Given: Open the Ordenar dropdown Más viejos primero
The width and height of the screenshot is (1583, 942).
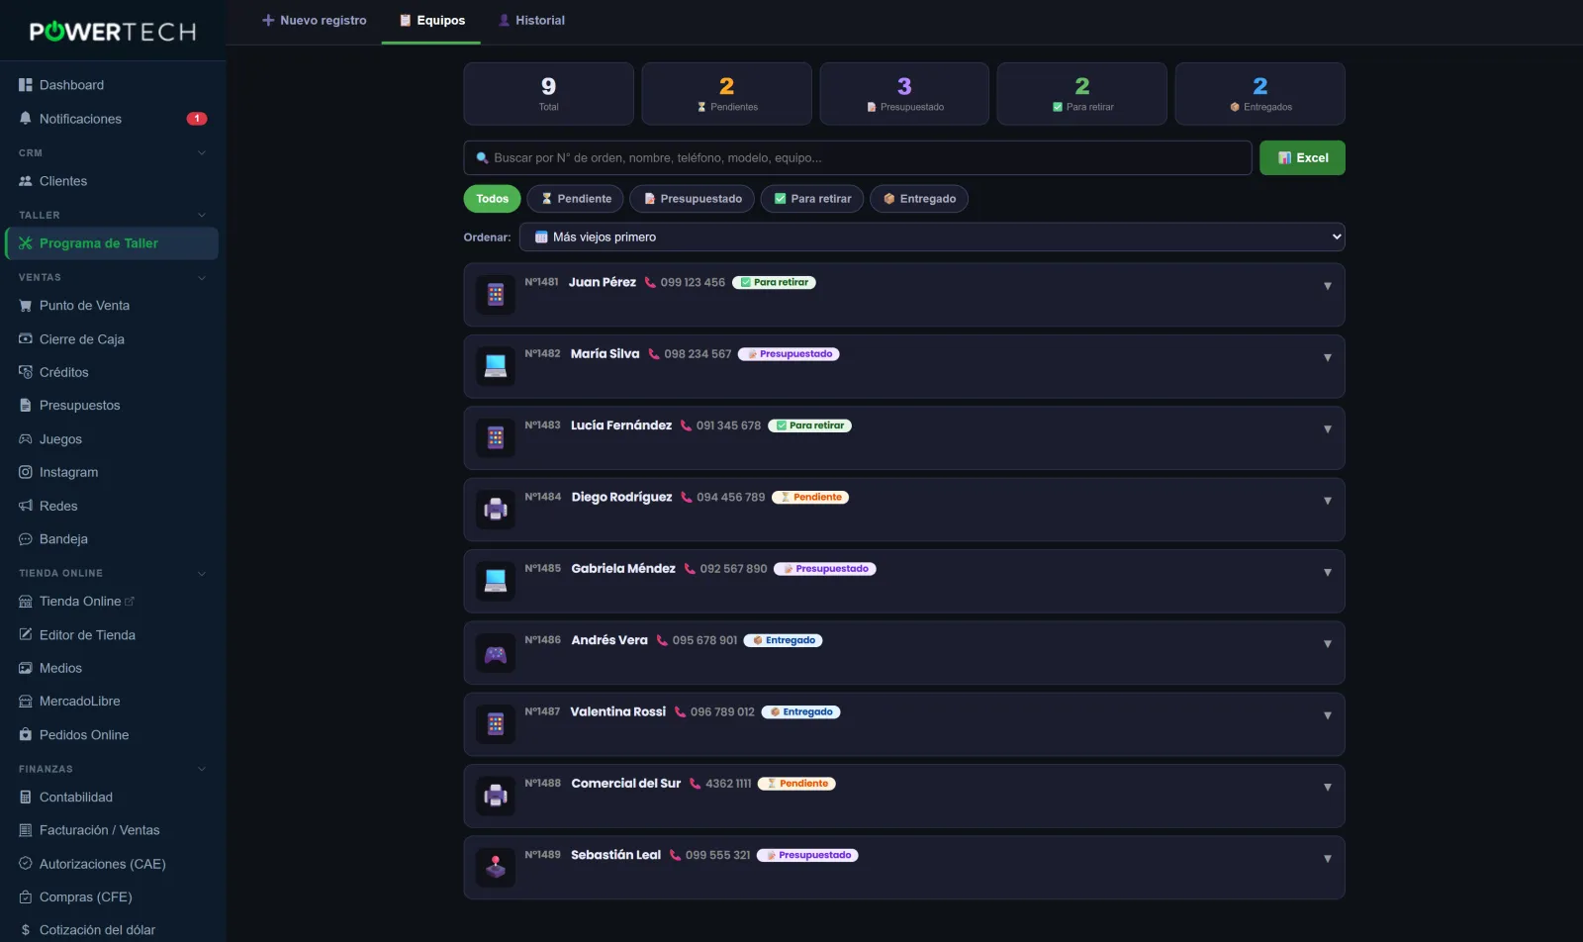Looking at the screenshot, I should [x=932, y=237].
